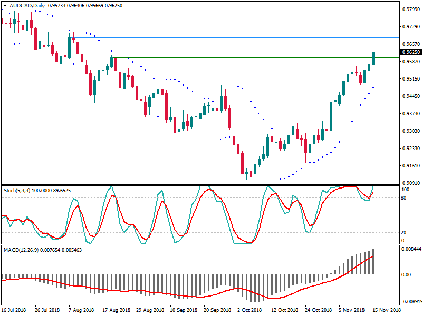The height and width of the screenshot is (316, 422).
Task: Click the current price label 0.96250
Action: click(x=411, y=52)
